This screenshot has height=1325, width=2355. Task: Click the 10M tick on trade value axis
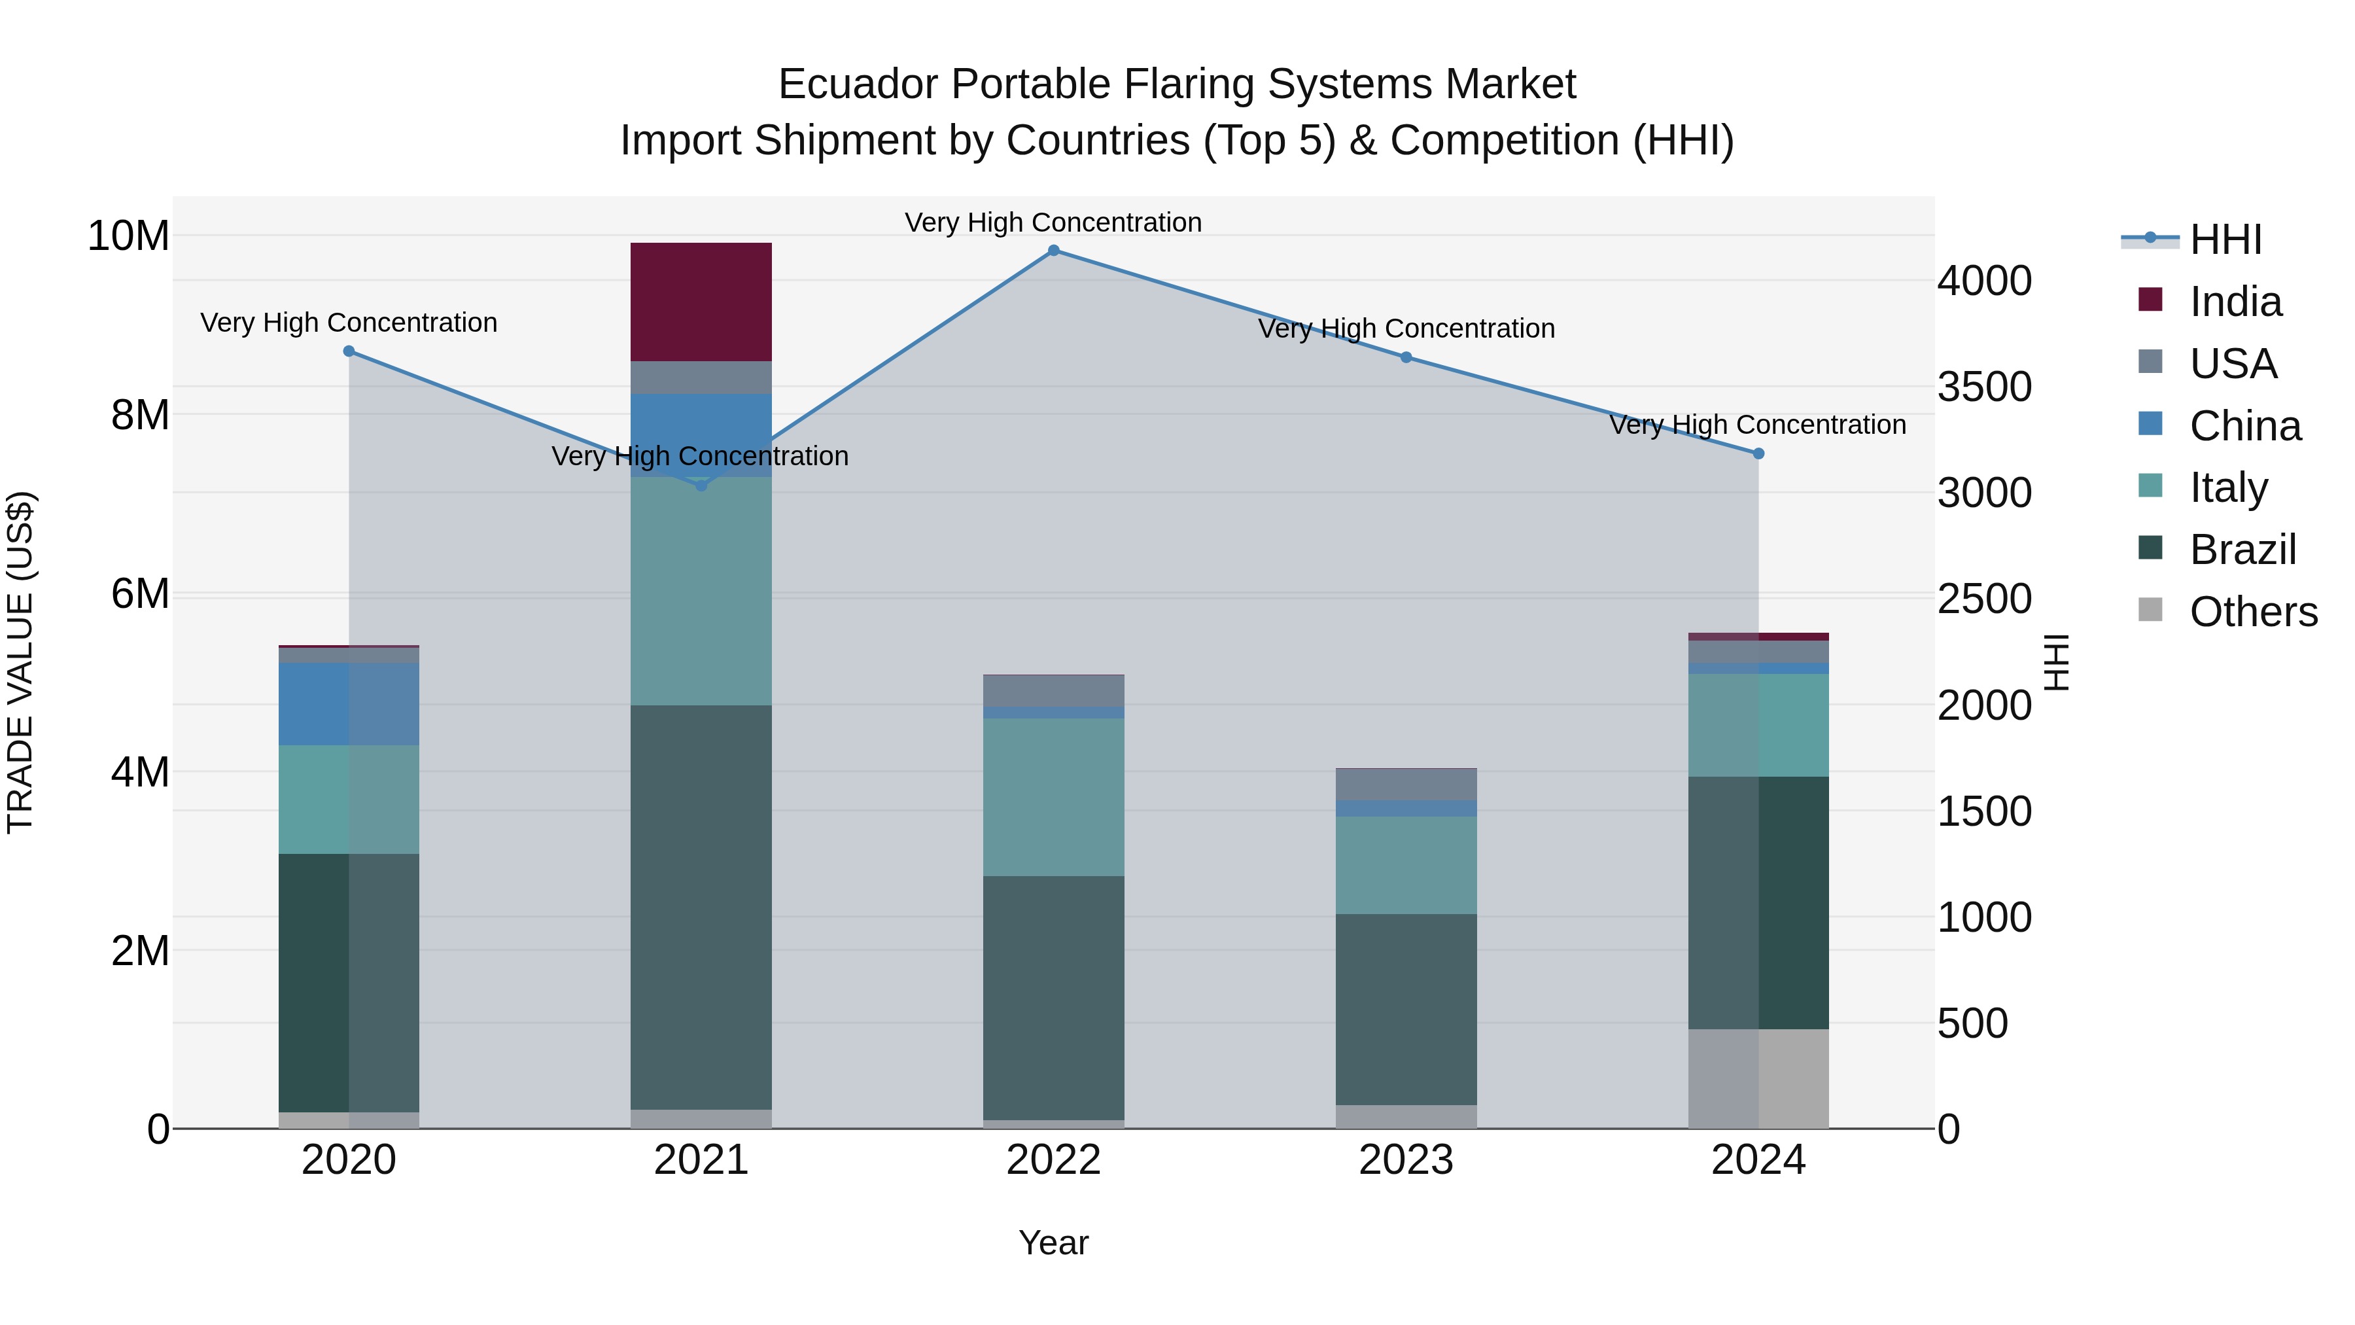(128, 236)
